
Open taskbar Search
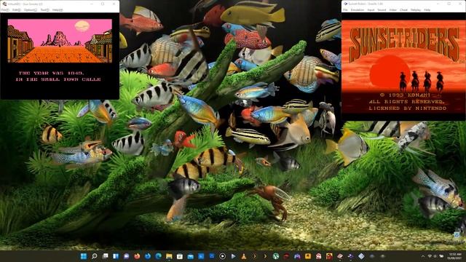pyautogui.click(x=95, y=256)
